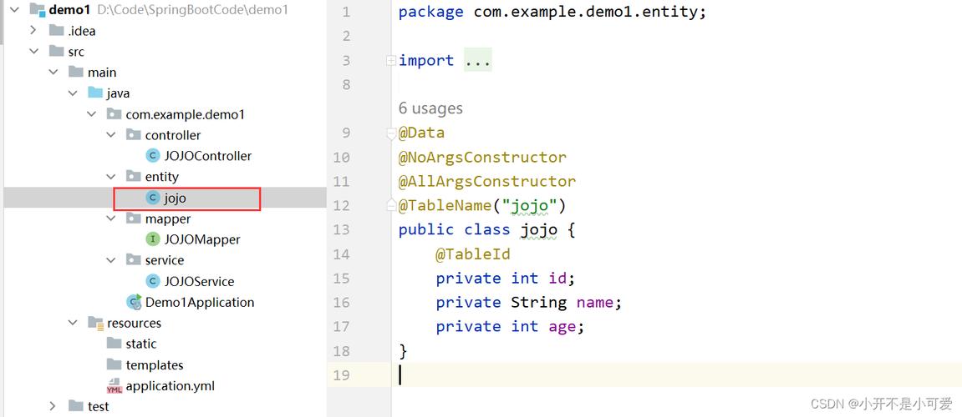Click the application.yml YML file icon

pyautogui.click(x=115, y=386)
